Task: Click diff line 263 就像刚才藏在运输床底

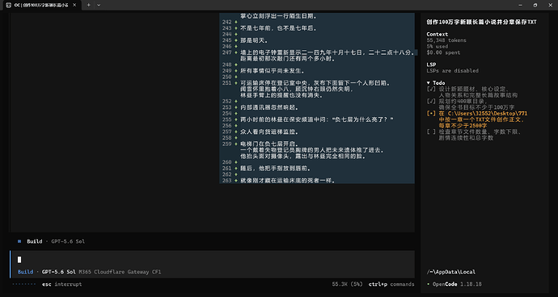Action: point(288,181)
